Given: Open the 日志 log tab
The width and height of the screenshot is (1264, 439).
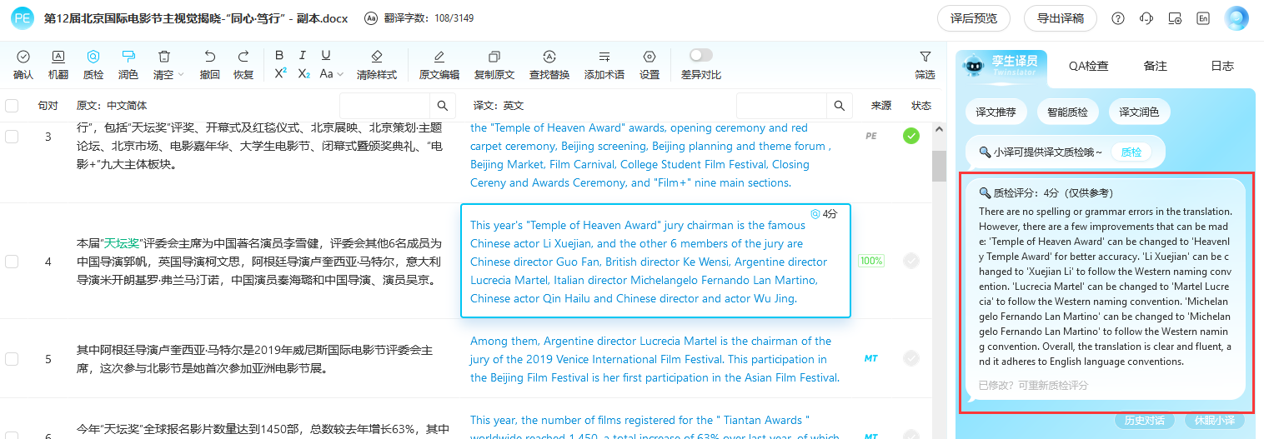Looking at the screenshot, I should tap(1221, 66).
